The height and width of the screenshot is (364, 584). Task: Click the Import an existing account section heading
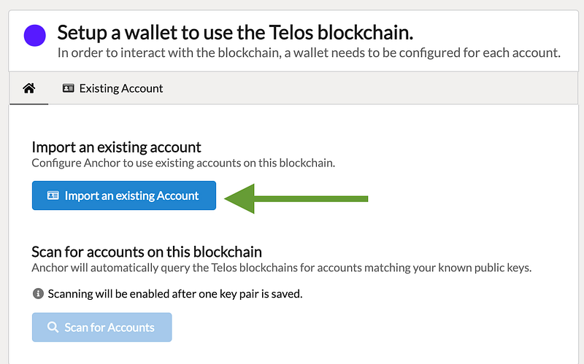(116, 147)
